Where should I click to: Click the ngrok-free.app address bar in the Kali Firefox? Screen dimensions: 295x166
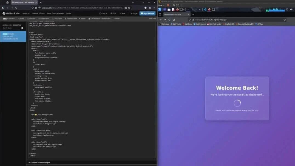pyautogui.click(x=237, y=20)
